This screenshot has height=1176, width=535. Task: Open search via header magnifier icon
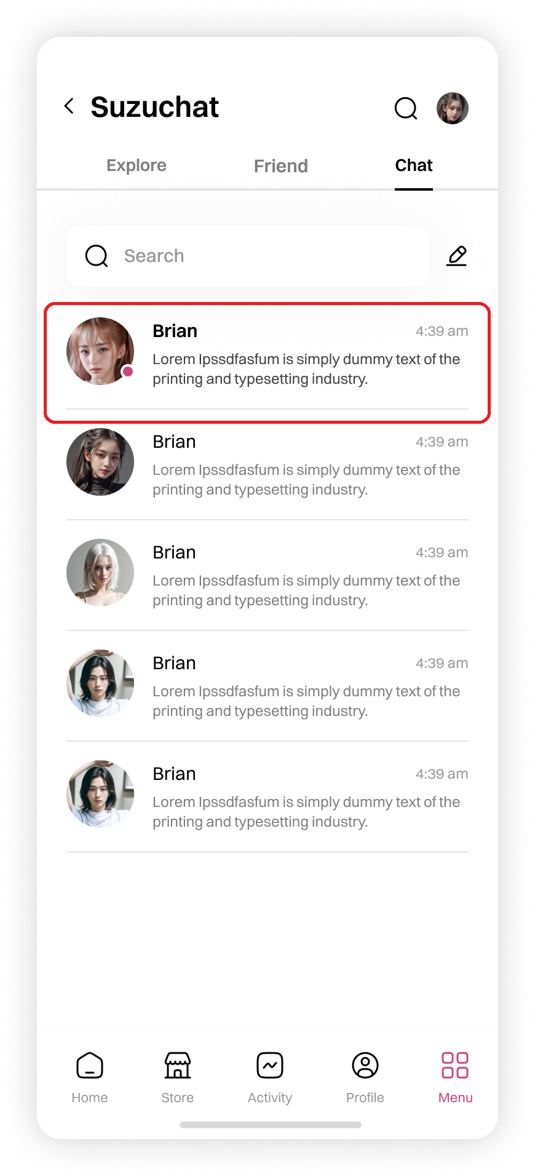click(x=406, y=108)
